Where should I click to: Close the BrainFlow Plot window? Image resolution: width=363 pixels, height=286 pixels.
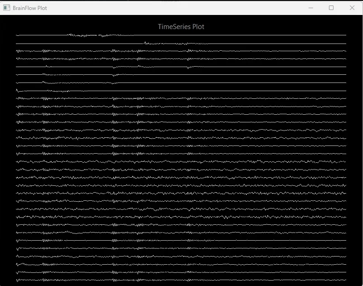tap(352, 8)
